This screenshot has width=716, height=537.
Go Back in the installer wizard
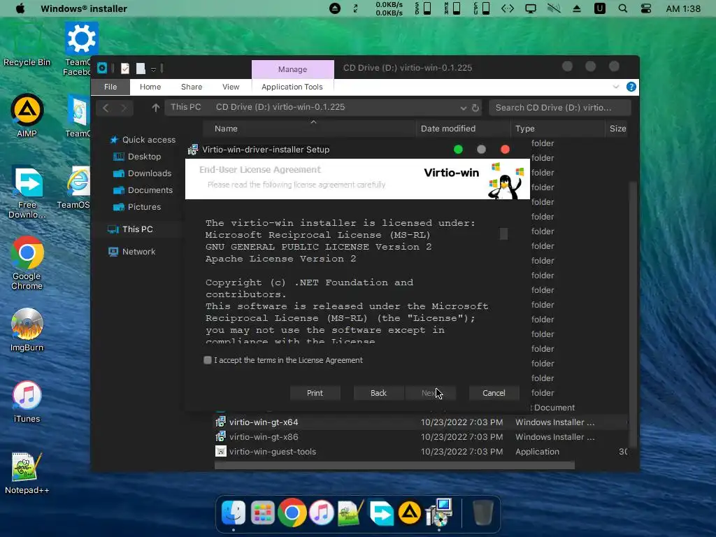[378, 393]
